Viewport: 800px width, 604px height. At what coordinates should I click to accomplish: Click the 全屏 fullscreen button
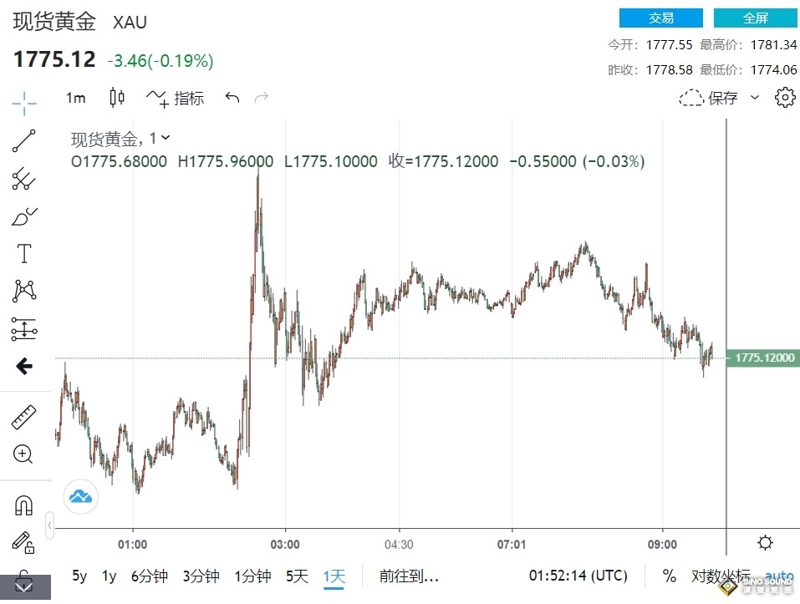point(755,18)
